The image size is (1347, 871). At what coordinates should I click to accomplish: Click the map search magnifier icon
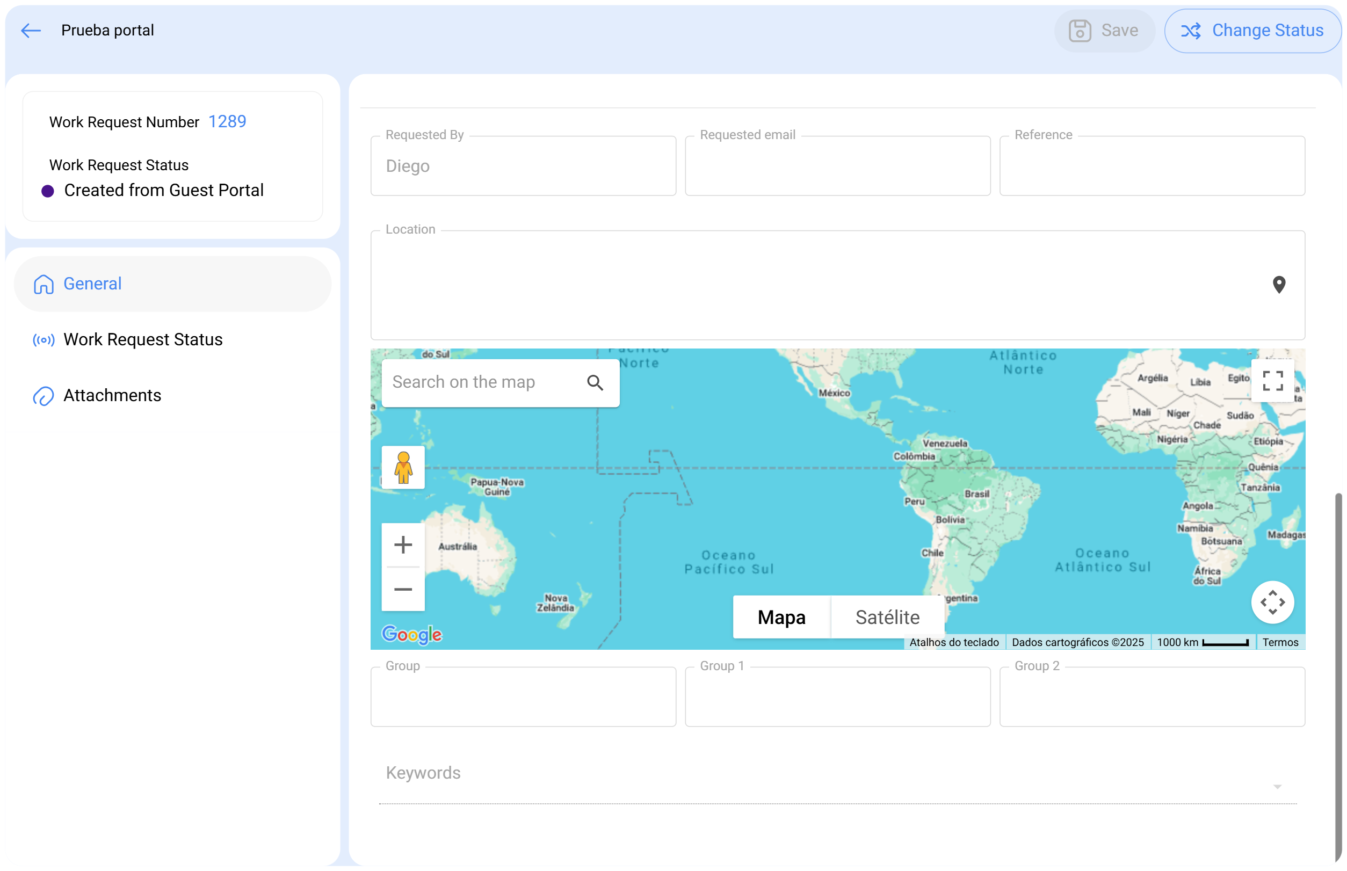[x=595, y=383]
